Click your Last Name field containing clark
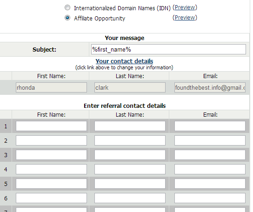253x212 pixels. tap(130, 87)
